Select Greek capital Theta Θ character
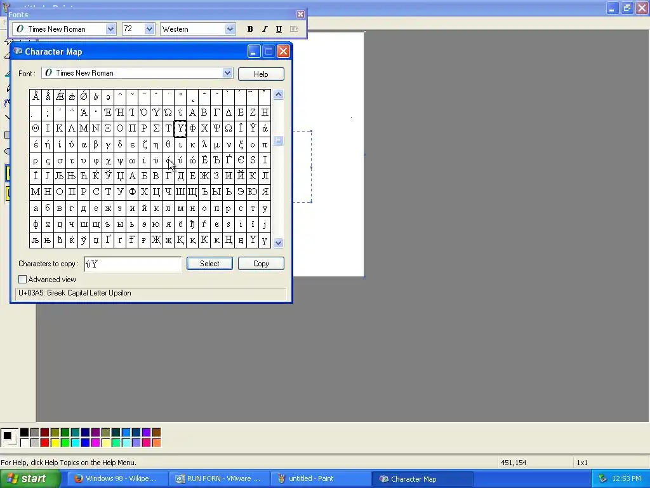The width and height of the screenshot is (650, 488). (x=36, y=128)
